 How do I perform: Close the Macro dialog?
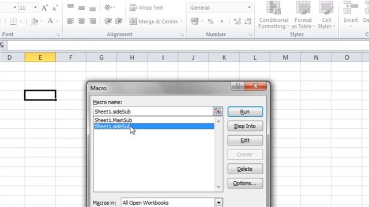point(255,86)
